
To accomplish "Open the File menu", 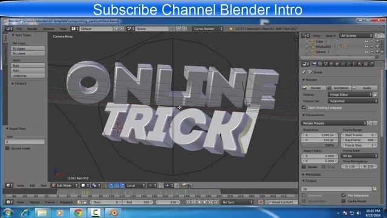I will [x=19, y=28].
